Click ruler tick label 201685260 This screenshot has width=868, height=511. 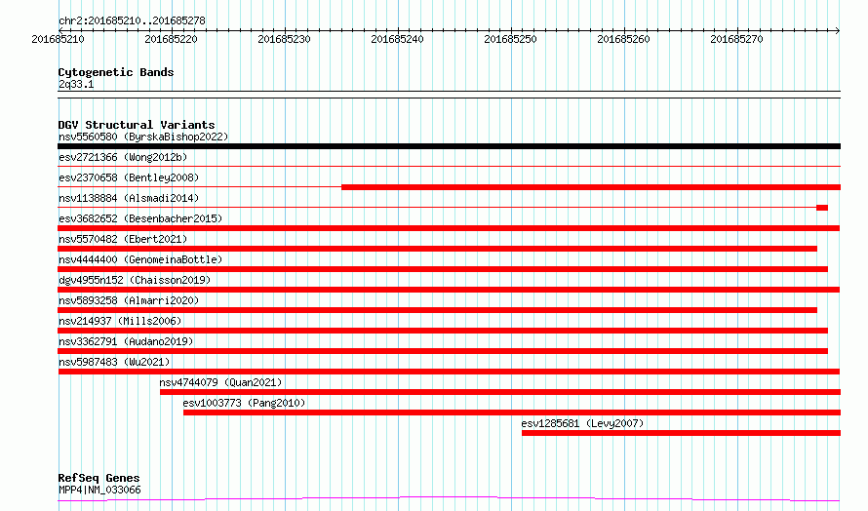[623, 39]
